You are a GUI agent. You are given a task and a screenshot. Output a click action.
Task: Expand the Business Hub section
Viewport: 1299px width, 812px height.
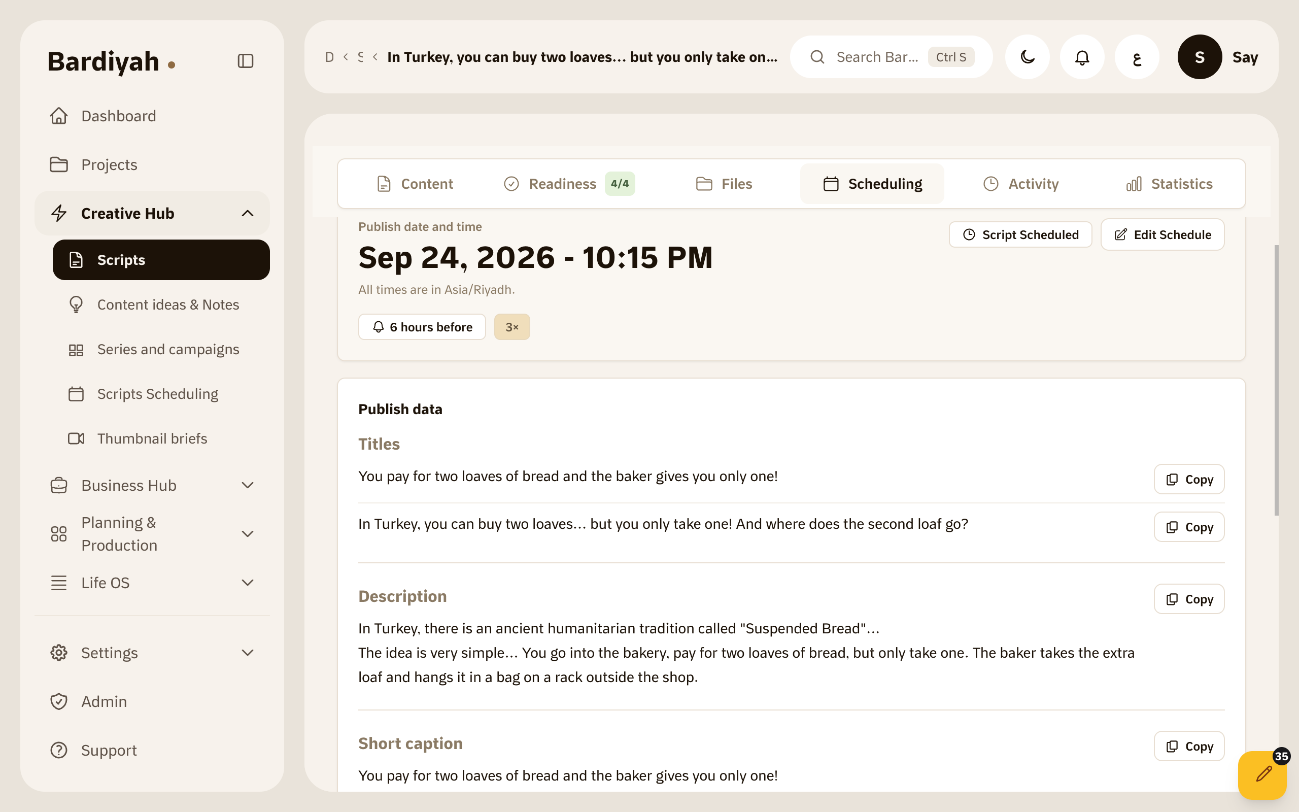pyautogui.click(x=152, y=485)
